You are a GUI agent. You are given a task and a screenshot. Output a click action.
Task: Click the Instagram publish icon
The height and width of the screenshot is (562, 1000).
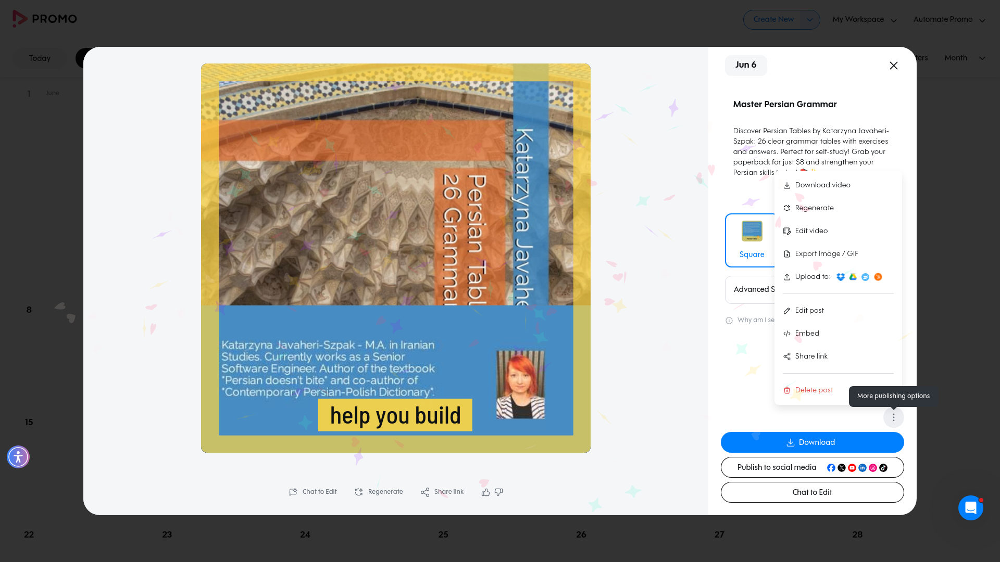click(x=872, y=468)
